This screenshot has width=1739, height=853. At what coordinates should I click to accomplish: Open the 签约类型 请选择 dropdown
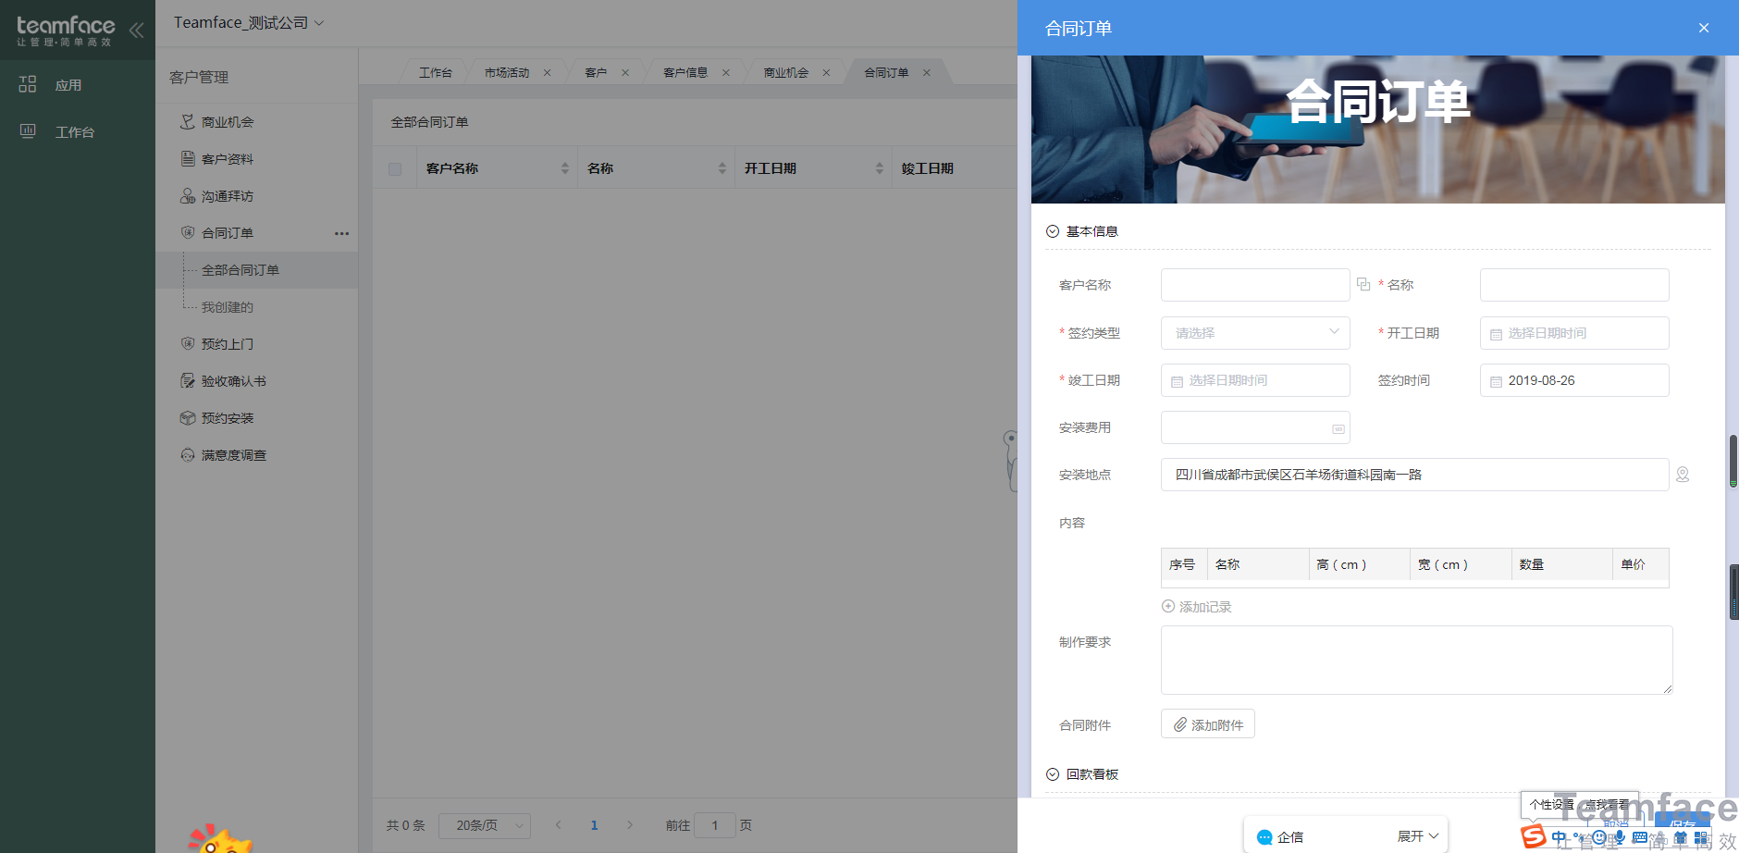[1254, 332]
